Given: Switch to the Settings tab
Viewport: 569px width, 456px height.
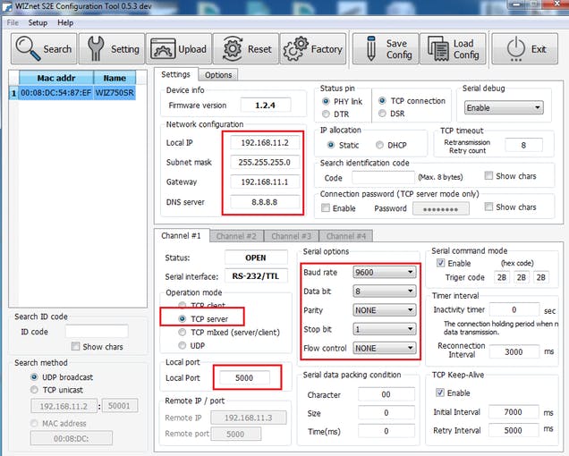Looking at the screenshot, I should coord(175,74).
